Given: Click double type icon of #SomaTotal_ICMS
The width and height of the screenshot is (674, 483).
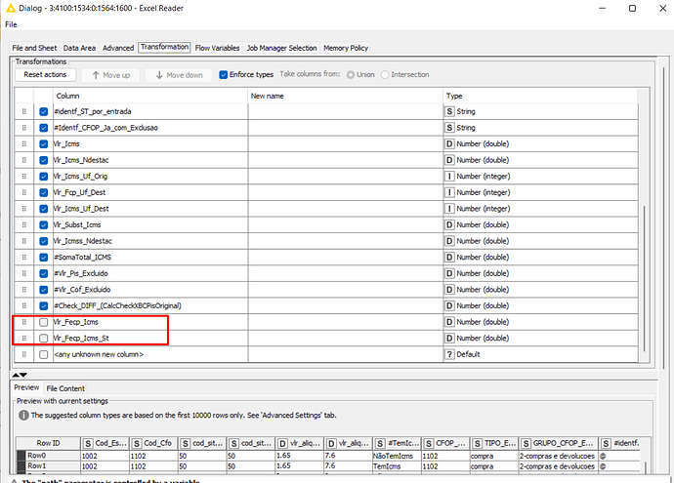Looking at the screenshot, I should pos(449,258).
